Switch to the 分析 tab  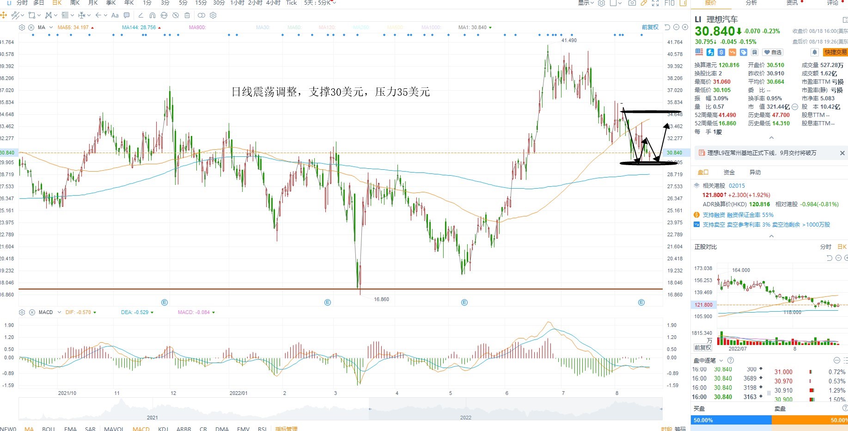click(x=751, y=3)
